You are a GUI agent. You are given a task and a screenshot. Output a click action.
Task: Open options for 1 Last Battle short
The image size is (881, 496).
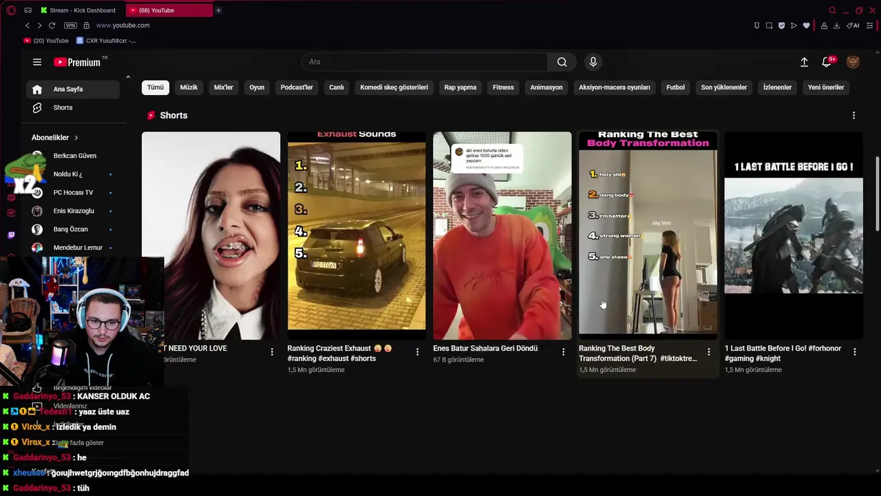pos(855,352)
